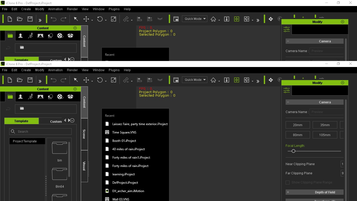Screen dimensions: 357x201
Task: Collapse the Camera section in lower Modify panel
Action: coord(288,102)
